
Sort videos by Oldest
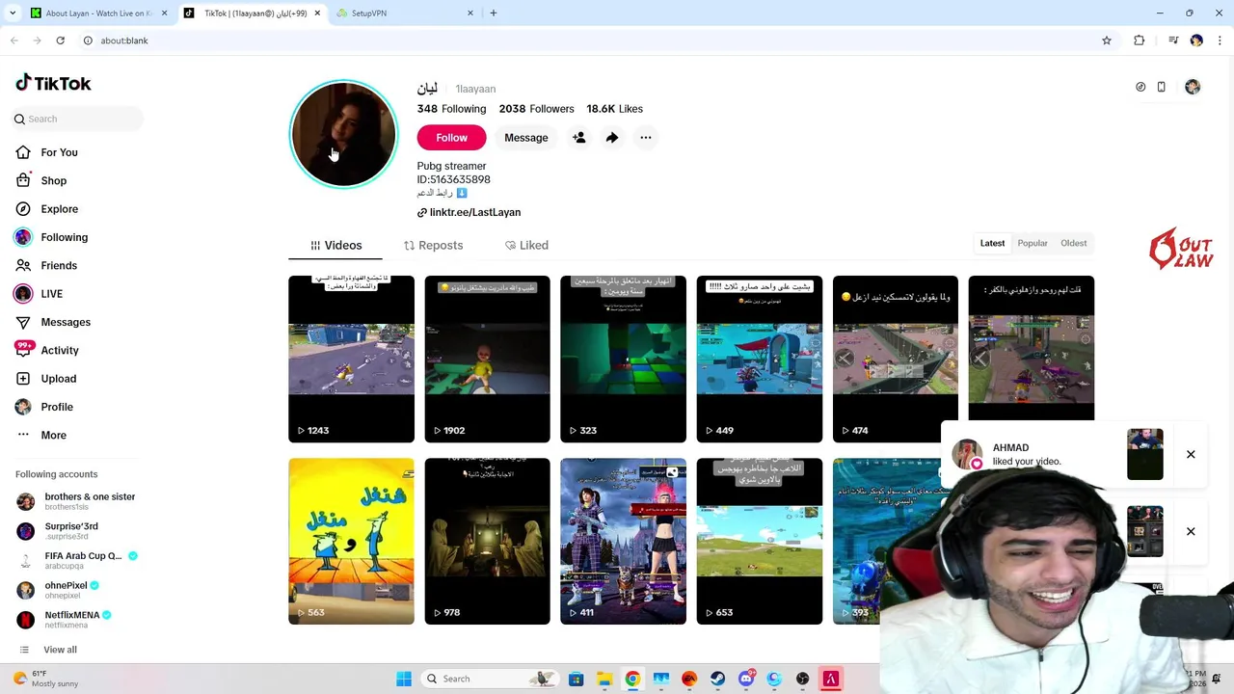pos(1073,243)
